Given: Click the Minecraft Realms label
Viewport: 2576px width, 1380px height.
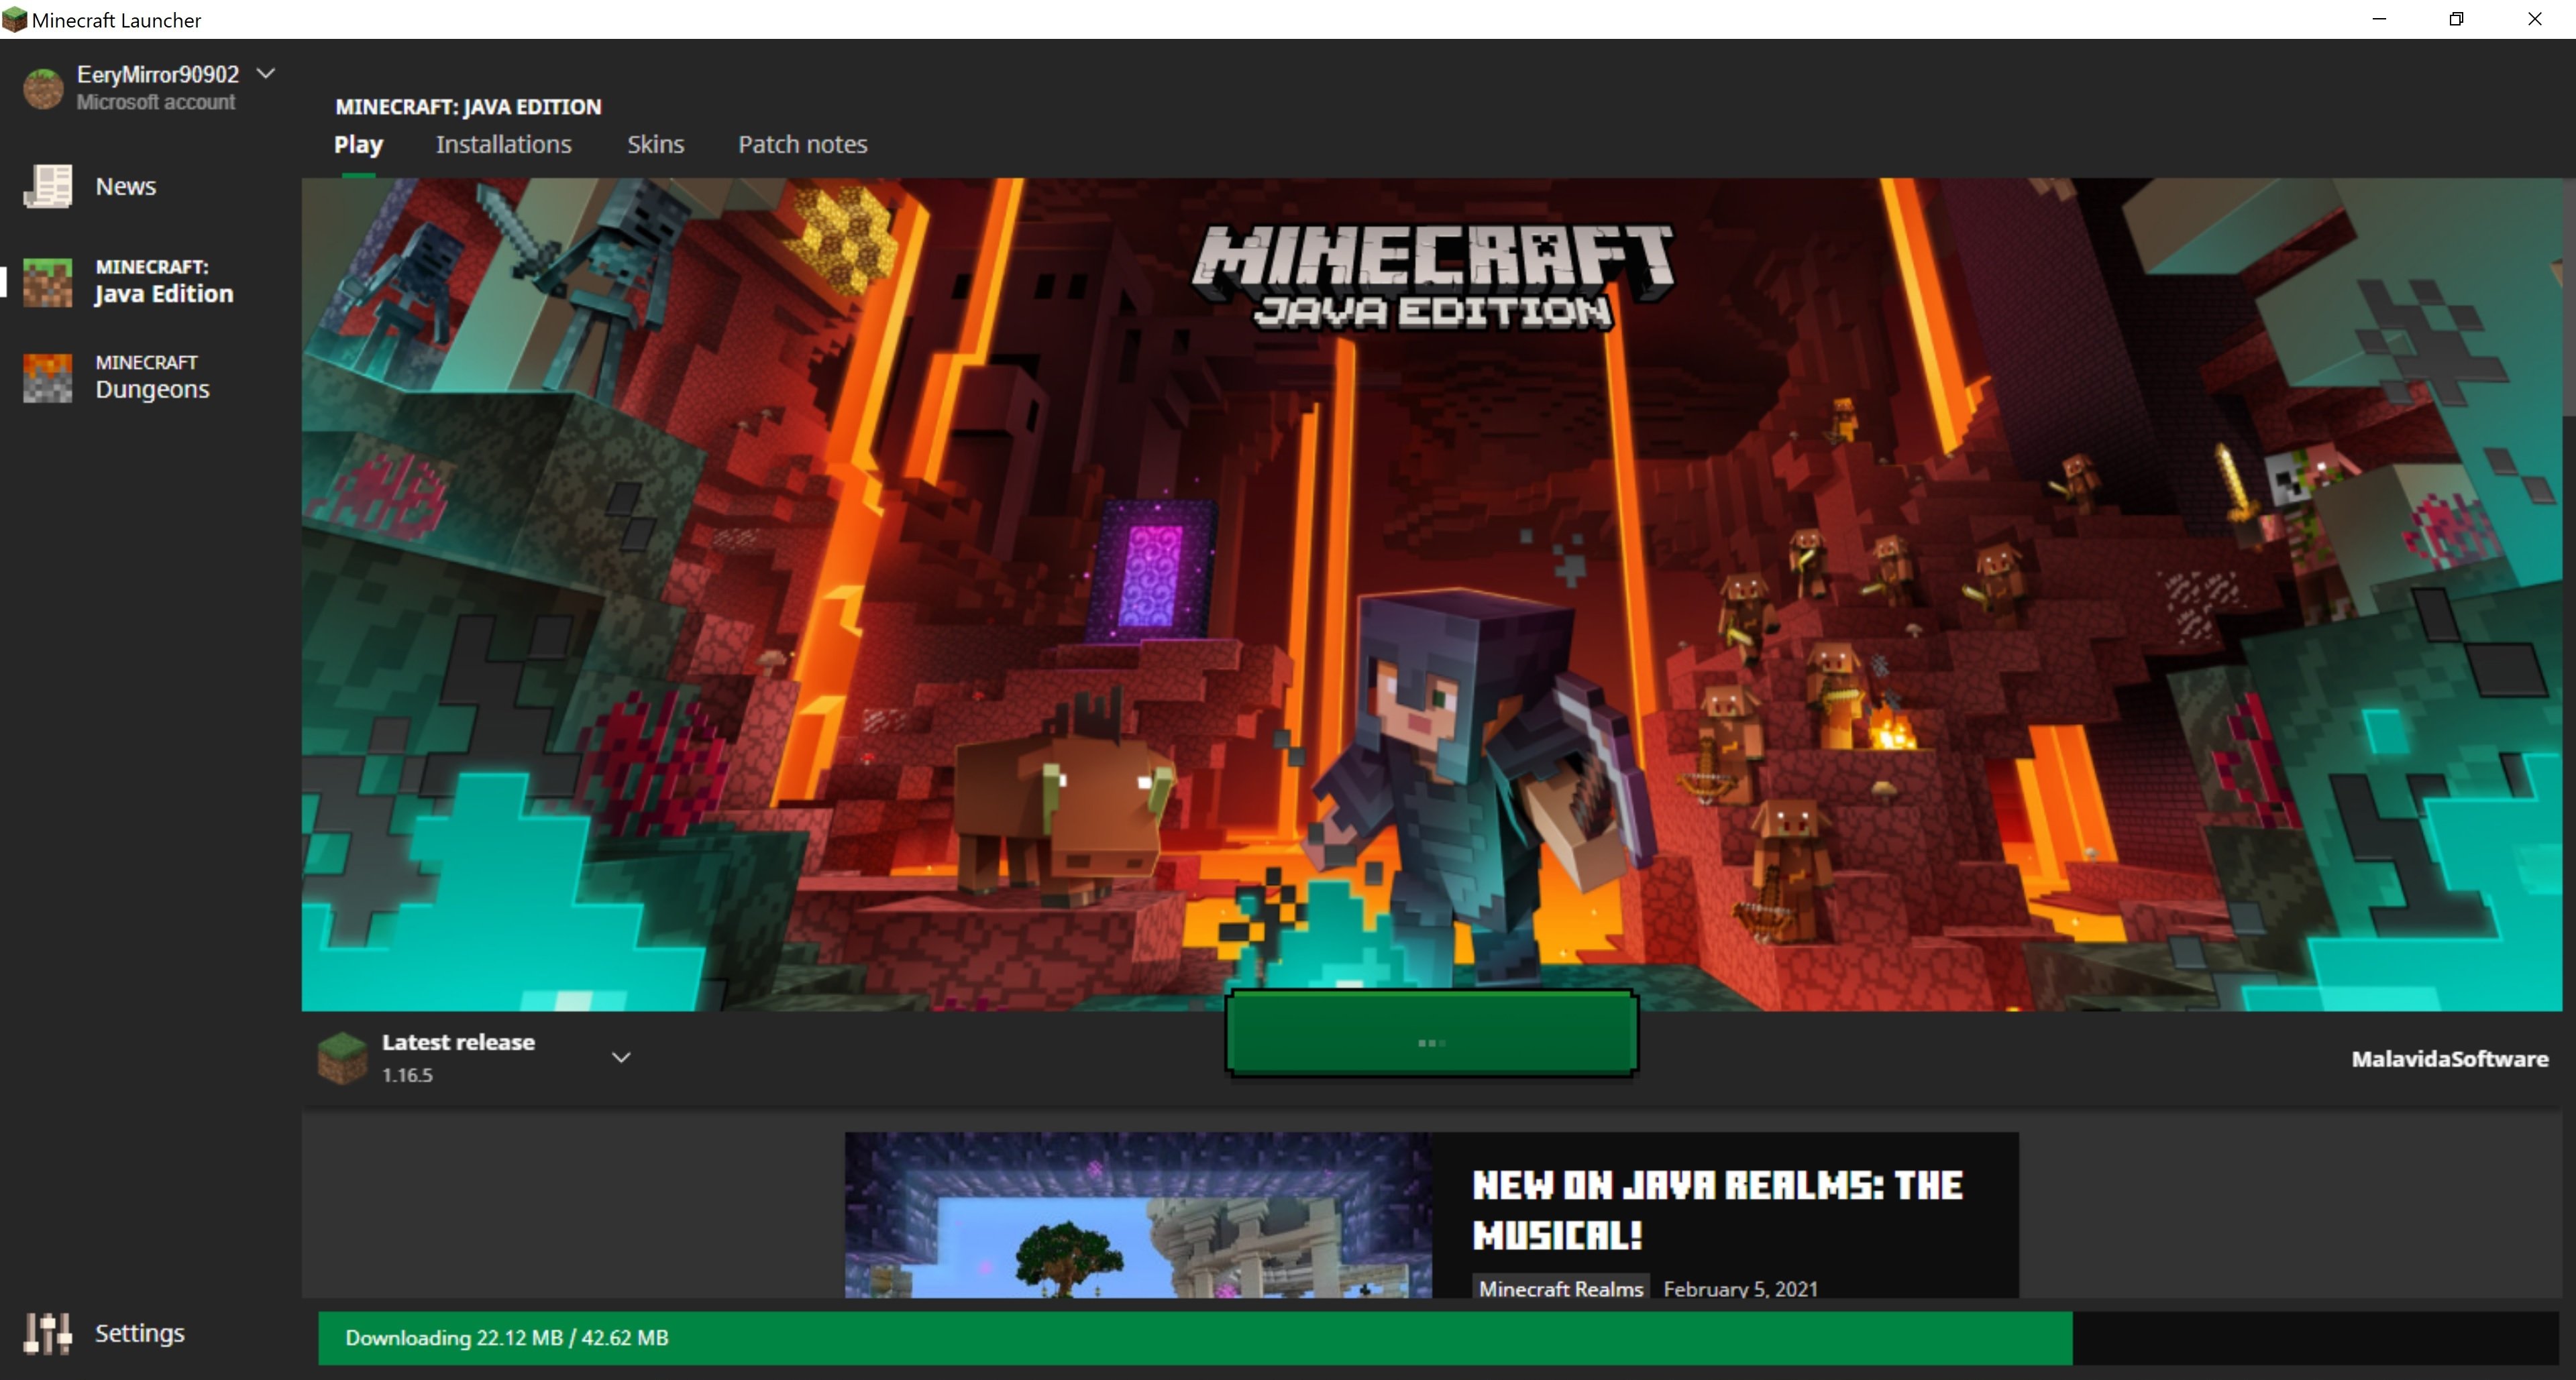Looking at the screenshot, I should pos(1560,1289).
